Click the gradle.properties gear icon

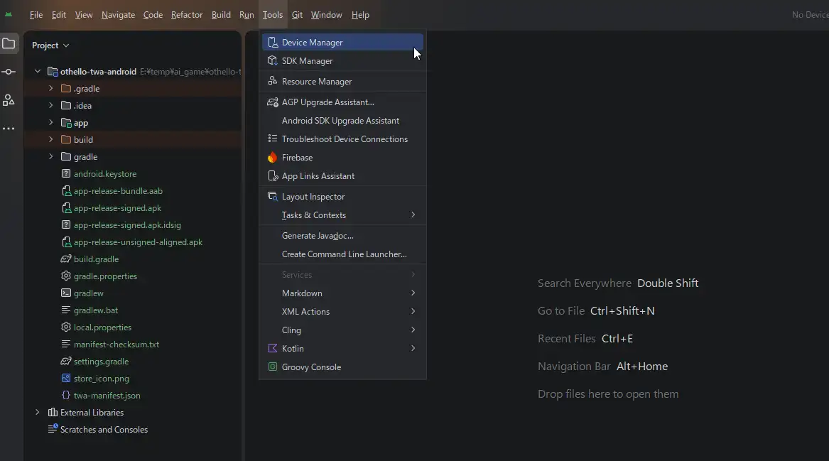pos(66,276)
